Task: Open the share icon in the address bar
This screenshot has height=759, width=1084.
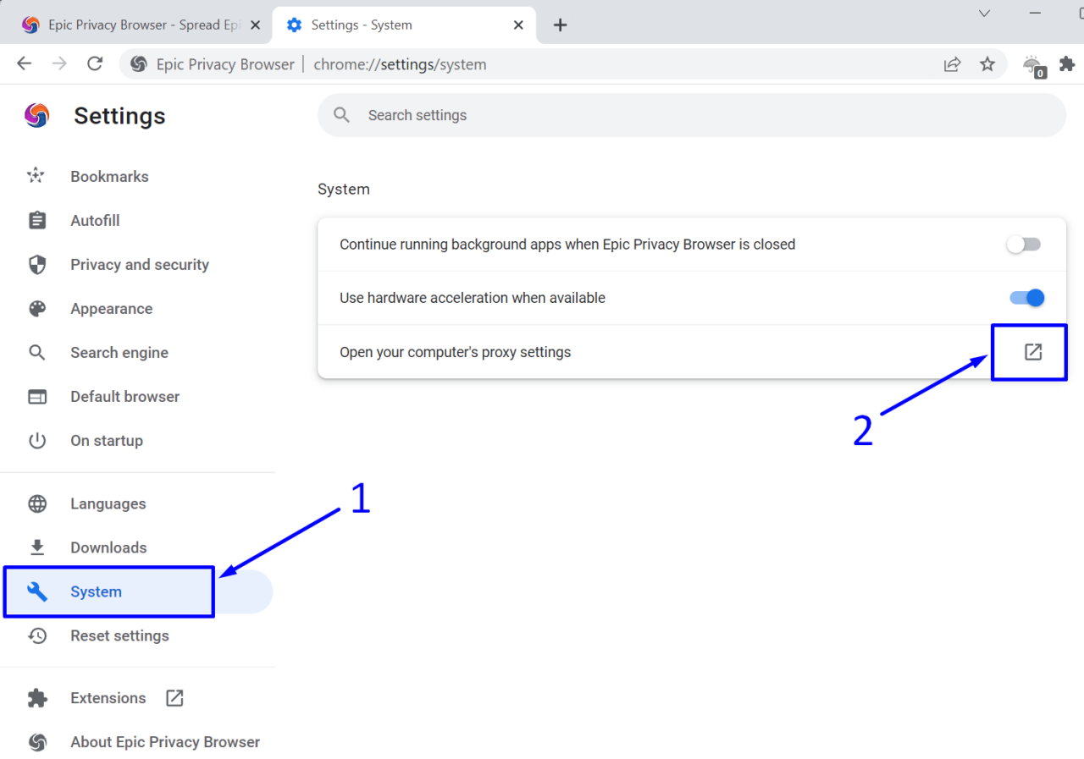Action: [x=952, y=63]
